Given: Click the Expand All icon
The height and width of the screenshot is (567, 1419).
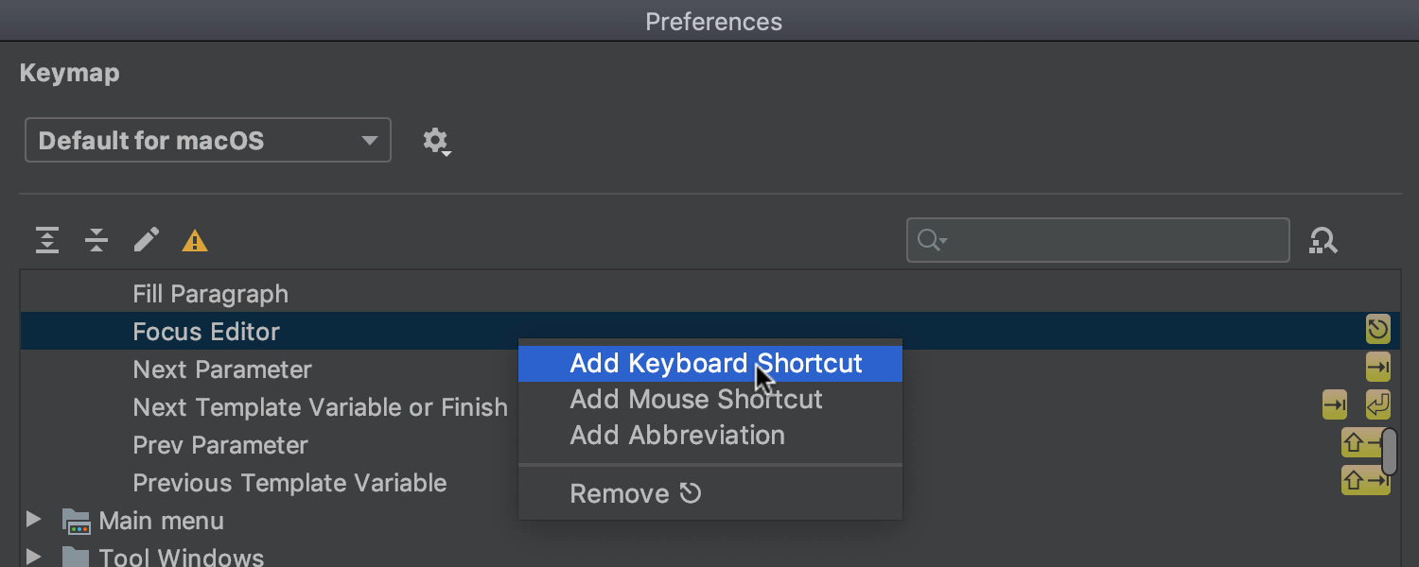Looking at the screenshot, I should (x=47, y=241).
